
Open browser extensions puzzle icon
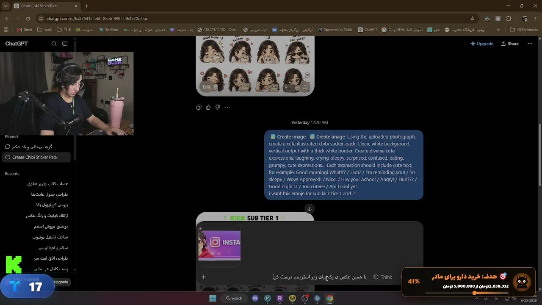tap(509, 19)
